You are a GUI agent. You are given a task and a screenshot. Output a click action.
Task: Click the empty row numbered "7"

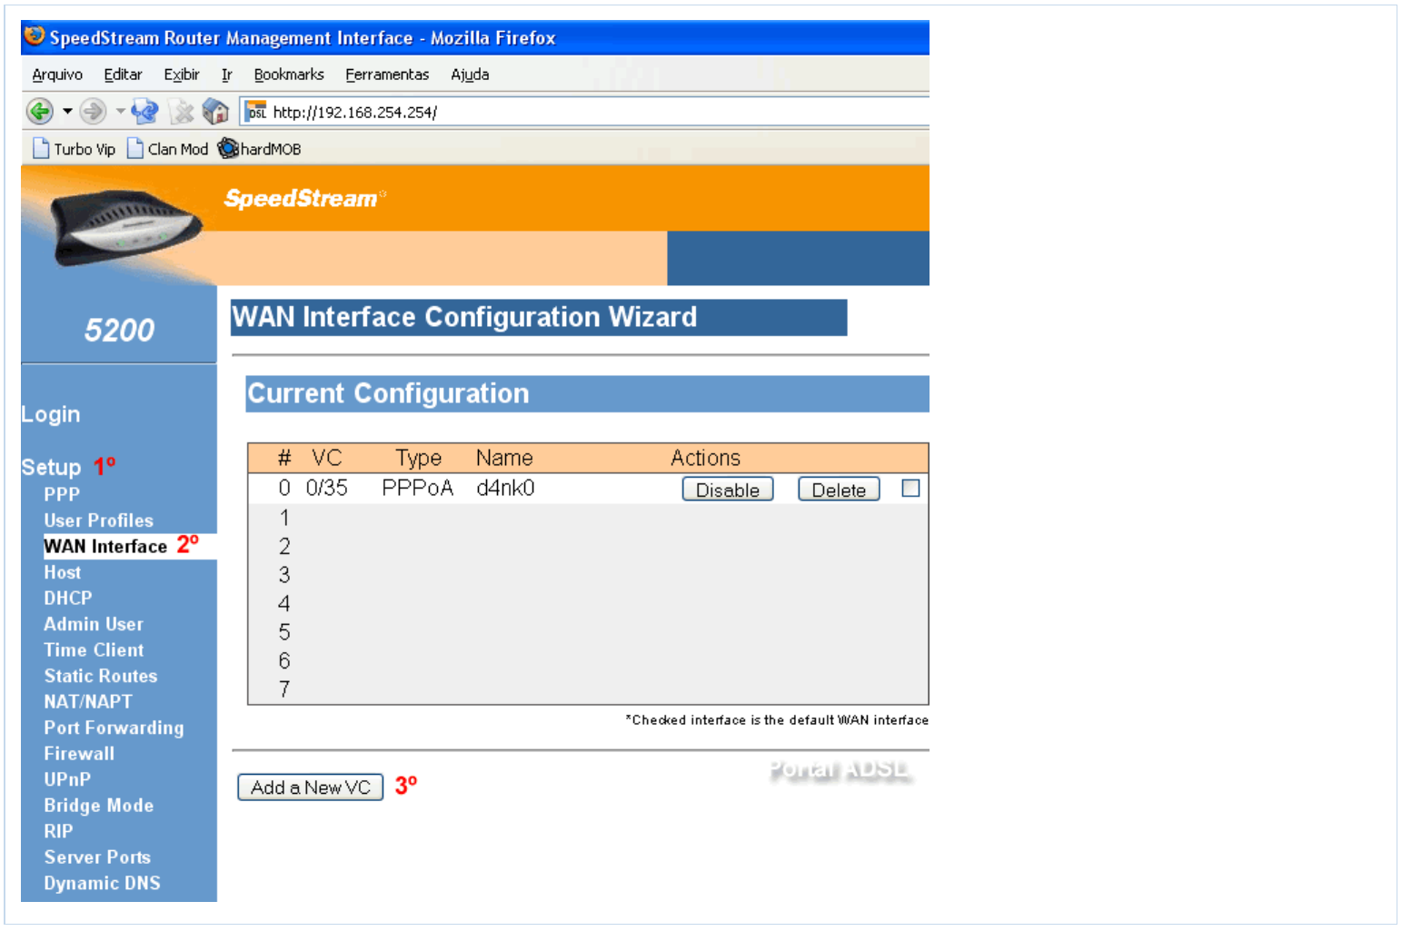[588, 689]
